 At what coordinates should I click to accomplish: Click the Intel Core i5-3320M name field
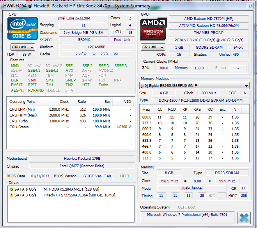point(74,18)
